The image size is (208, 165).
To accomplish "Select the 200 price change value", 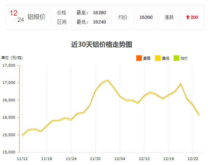I will (x=194, y=17).
